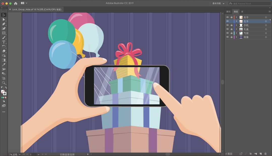Hide the 手机 layer
The image size is (272, 156).
(x=227, y=25)
